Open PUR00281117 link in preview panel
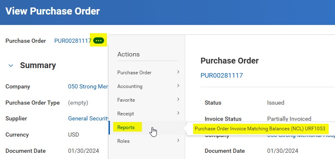Viewport: 335px width, 159px height. tap(221, 75)
